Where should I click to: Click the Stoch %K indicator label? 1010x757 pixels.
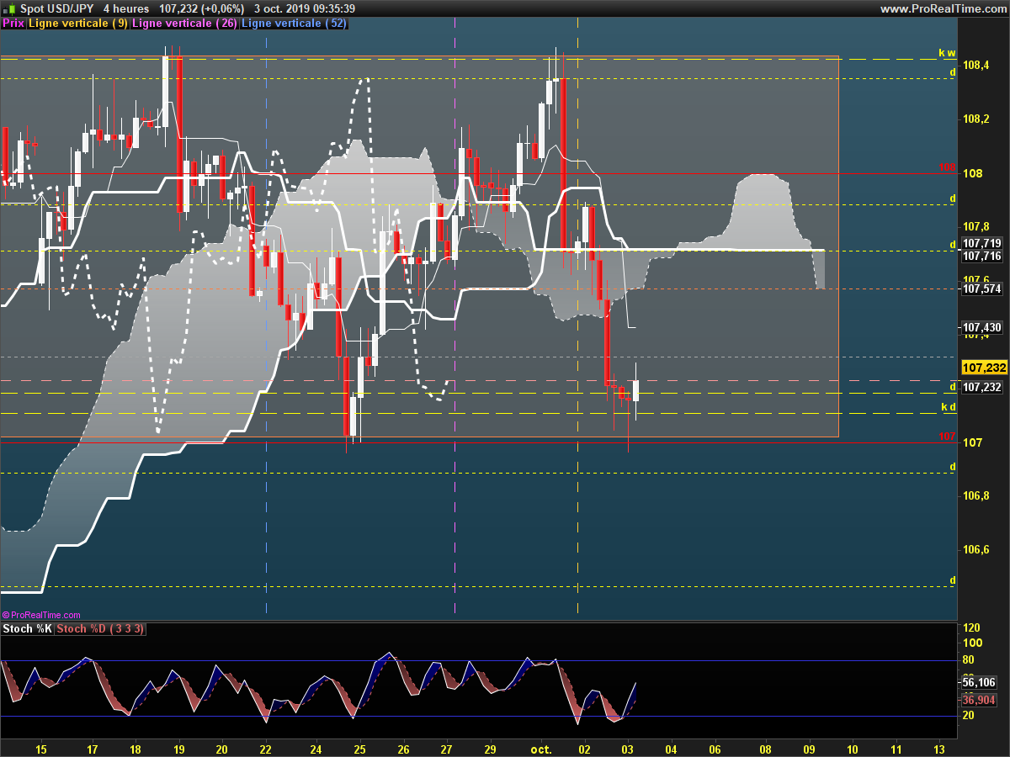28,629
